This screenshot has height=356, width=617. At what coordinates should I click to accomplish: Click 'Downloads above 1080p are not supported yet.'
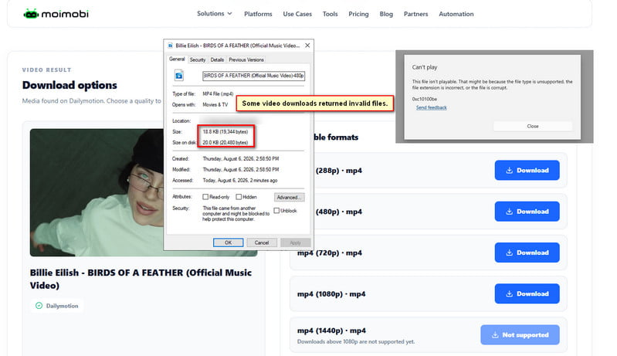click(356, 341)
